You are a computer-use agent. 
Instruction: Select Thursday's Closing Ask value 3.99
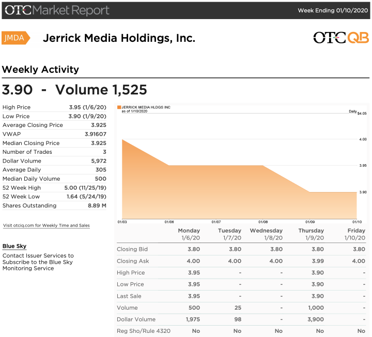pos(318,261)
